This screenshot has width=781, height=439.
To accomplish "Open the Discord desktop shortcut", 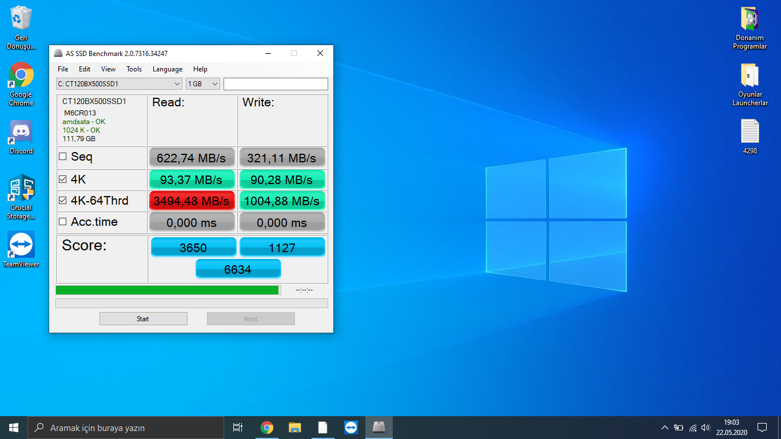I will click(21, 137).
